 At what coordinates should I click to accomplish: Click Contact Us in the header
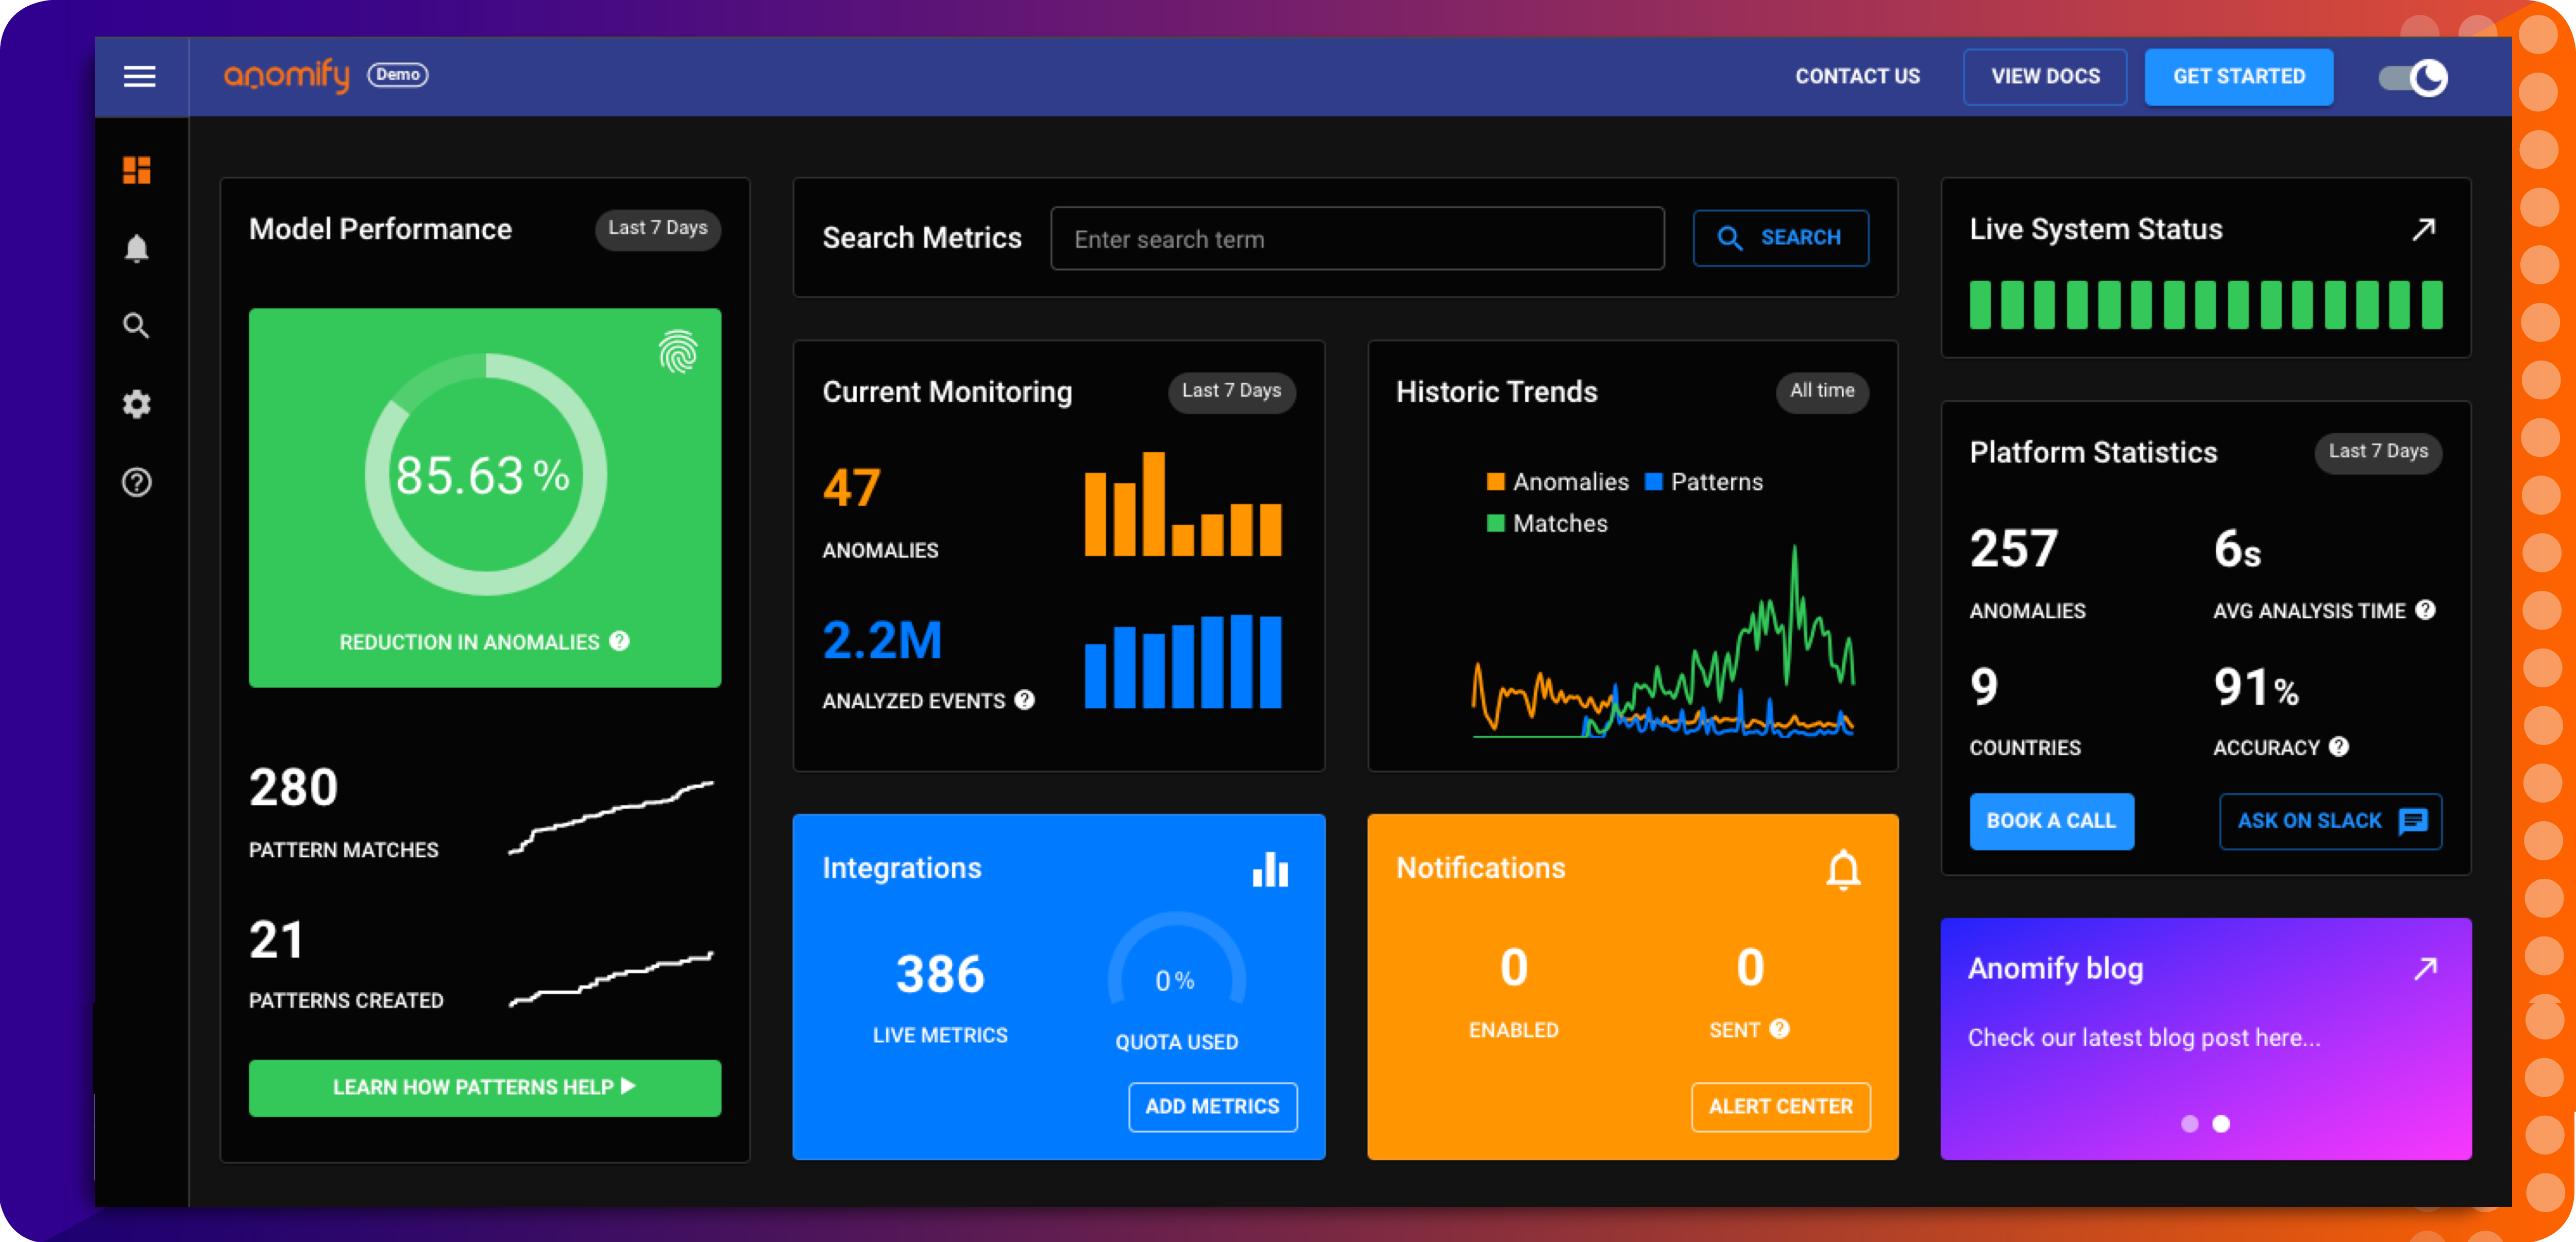[1857, 77]
